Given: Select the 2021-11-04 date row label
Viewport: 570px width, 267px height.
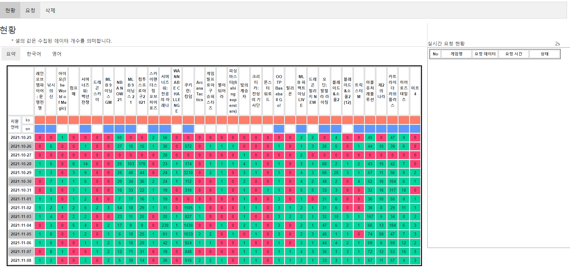Looking at the screenshot, I should [21, 225].
